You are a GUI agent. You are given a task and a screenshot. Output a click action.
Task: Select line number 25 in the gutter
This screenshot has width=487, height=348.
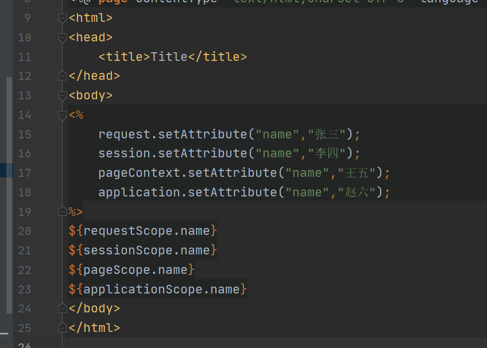point(25,328)
